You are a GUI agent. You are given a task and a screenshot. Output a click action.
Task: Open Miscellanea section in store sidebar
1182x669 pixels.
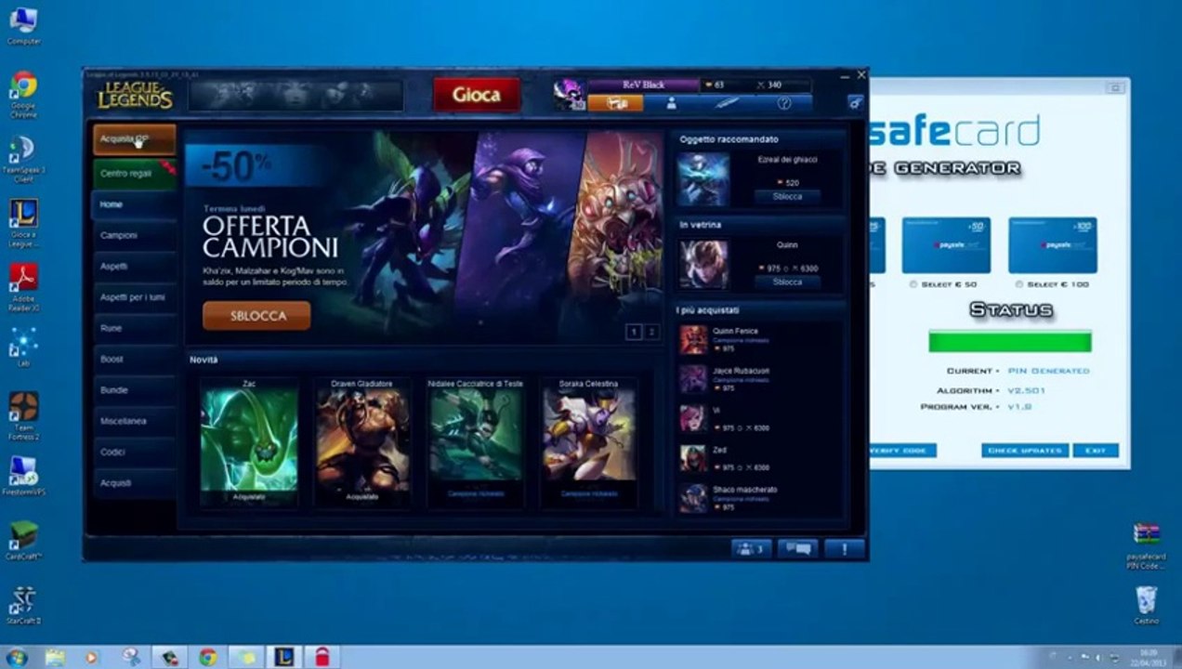tap(135, 421)
